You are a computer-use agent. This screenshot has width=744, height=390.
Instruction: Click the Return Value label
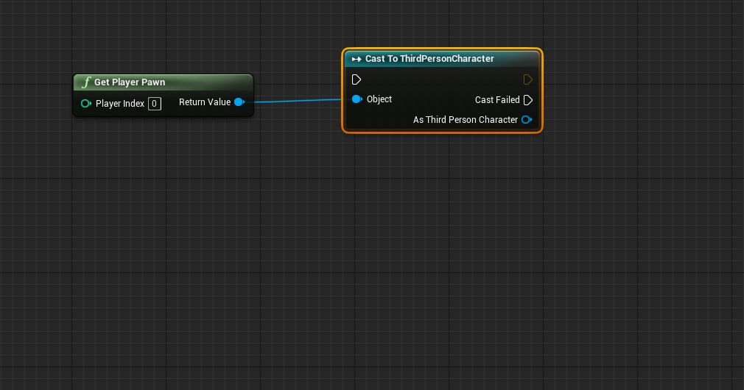click(205, 102)
